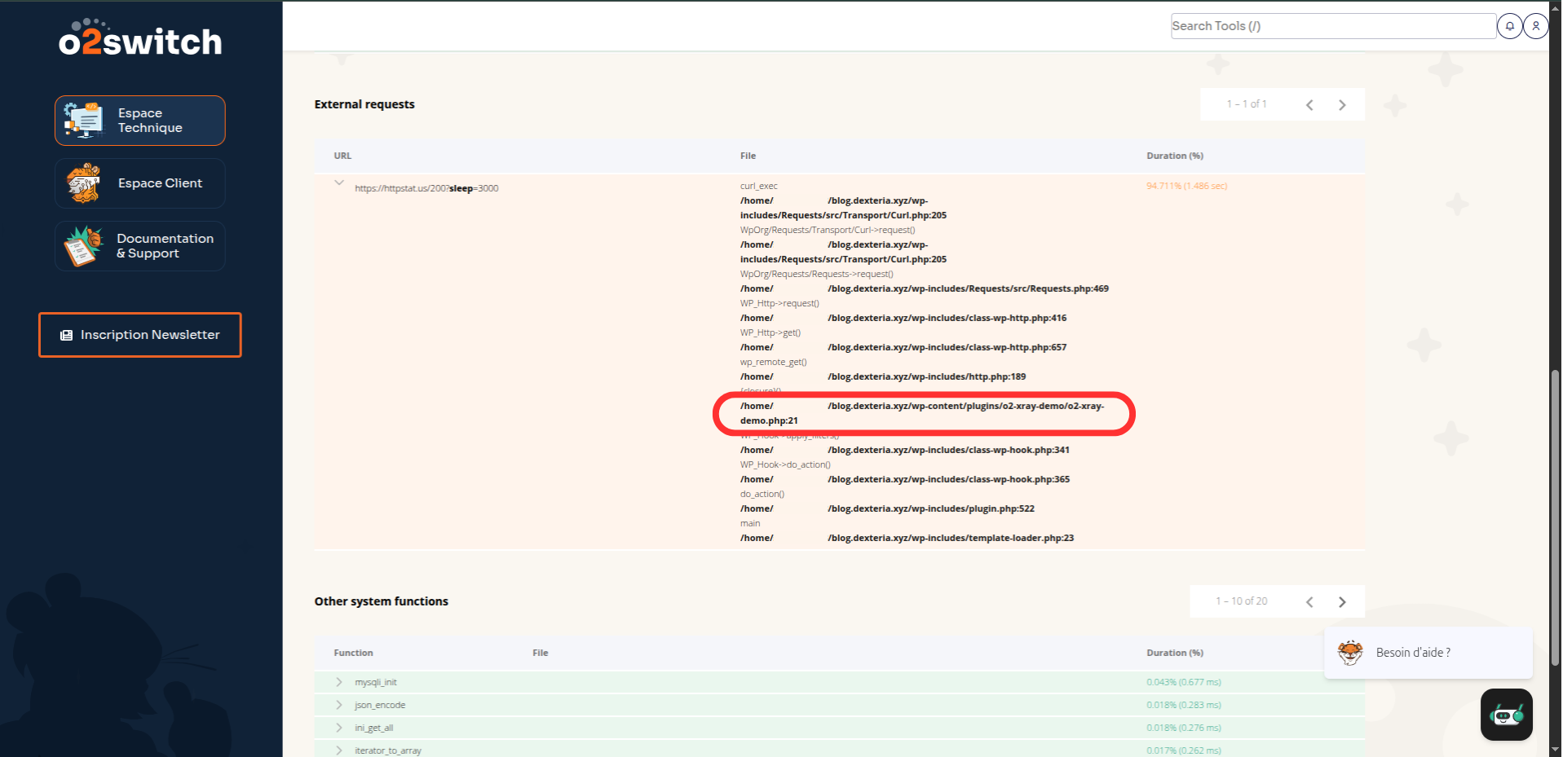Select the 94.711% duration value
Image resolution: width=1563 pixels, height=757 pixels.
pyautogui.click(x=1186, y=186)
